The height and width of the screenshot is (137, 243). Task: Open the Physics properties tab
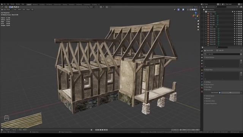point(202,79)
